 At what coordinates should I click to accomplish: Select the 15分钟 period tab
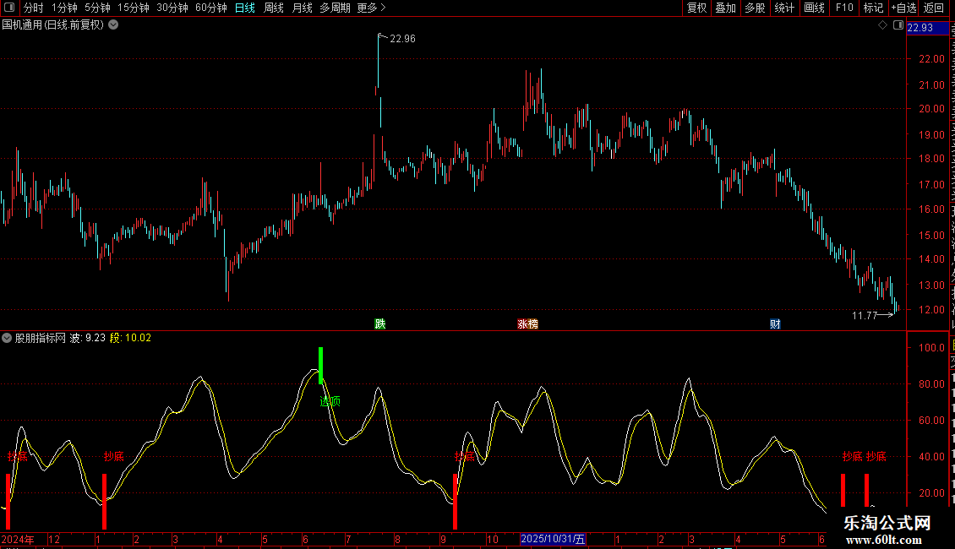134,8
